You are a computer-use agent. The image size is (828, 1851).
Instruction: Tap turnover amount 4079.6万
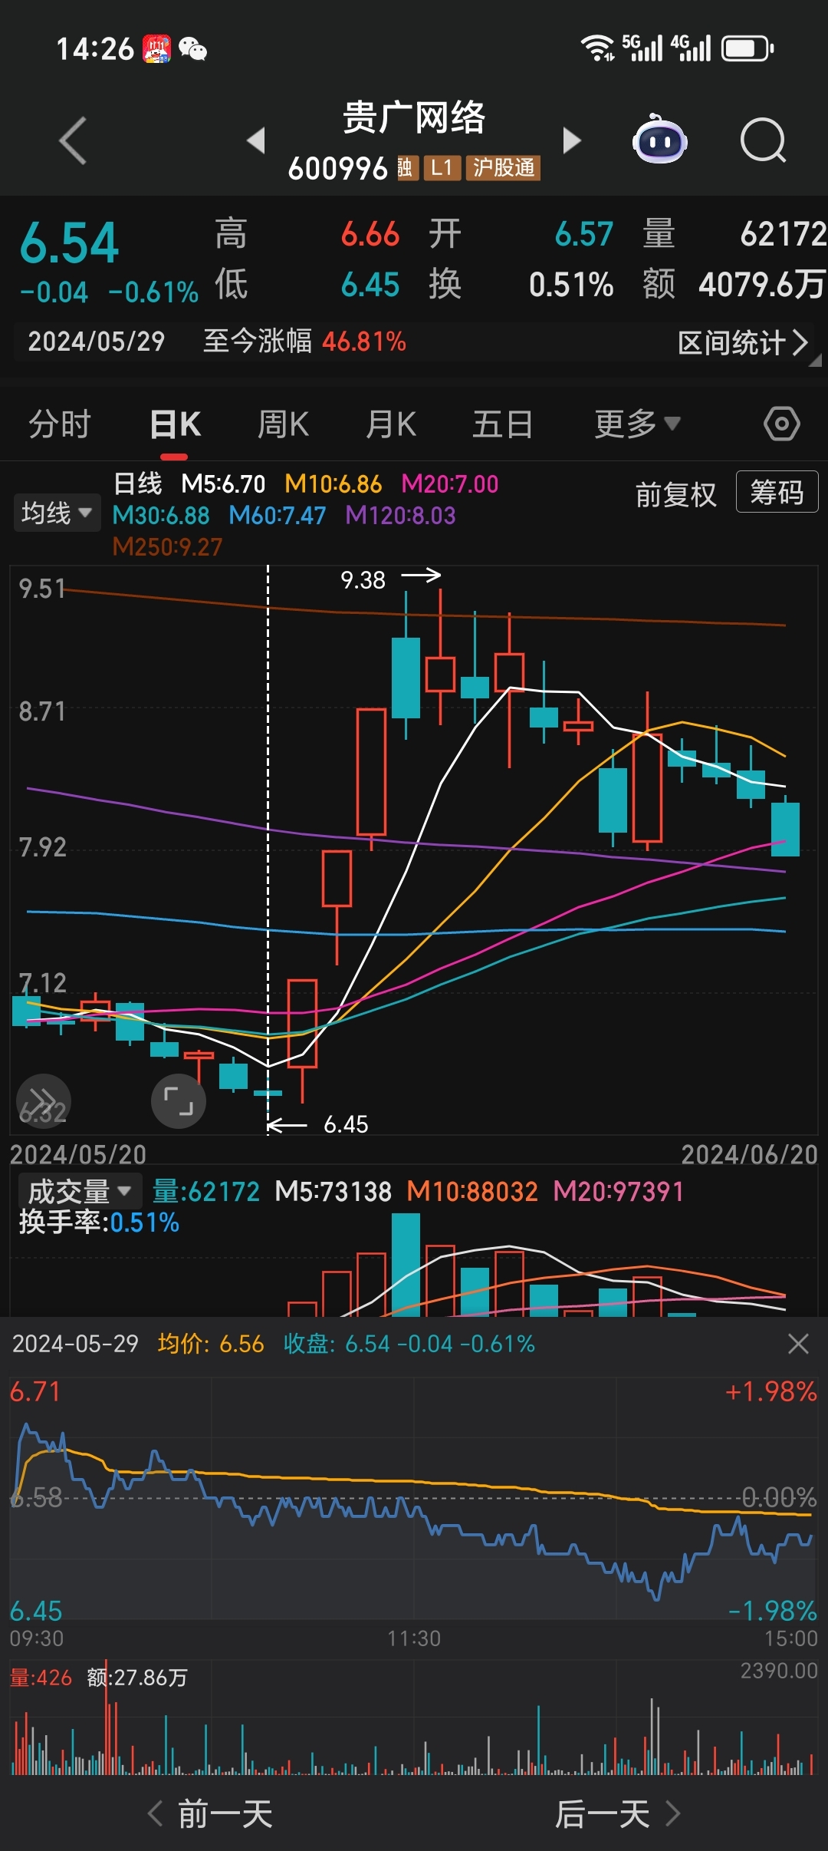click(762, 285)
